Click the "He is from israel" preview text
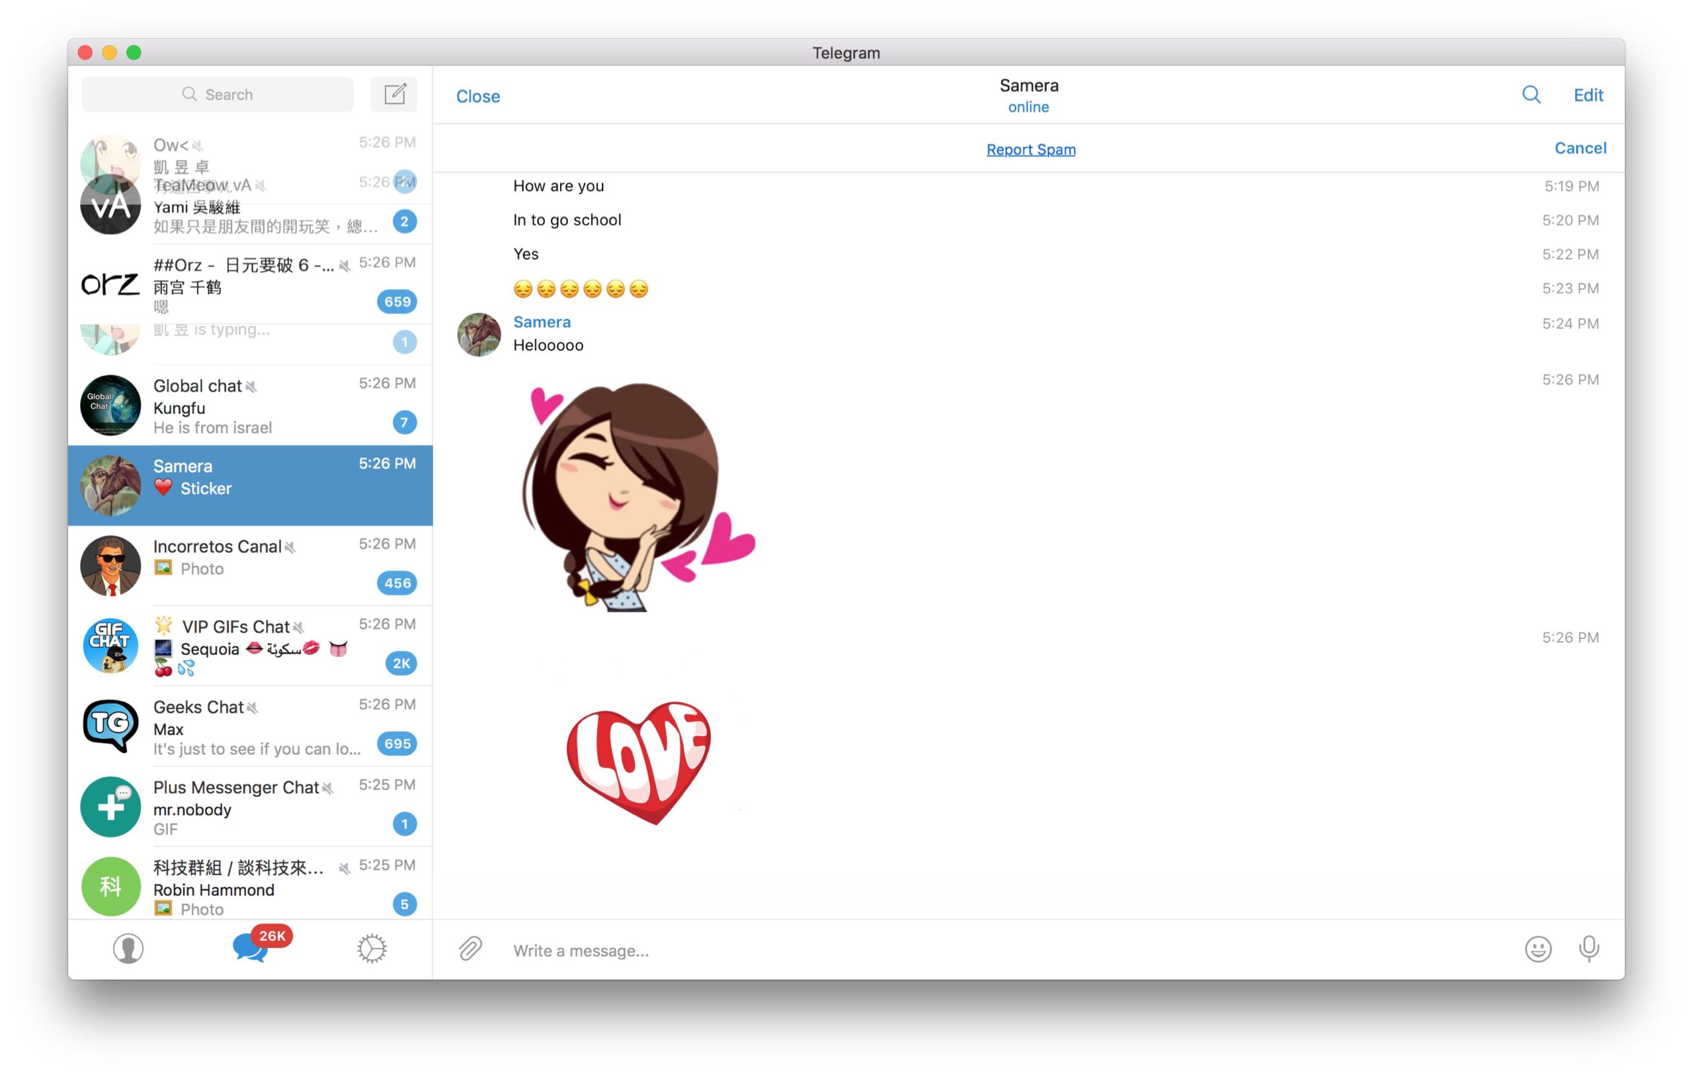The image size is (1693, 1077). point(212,428)
